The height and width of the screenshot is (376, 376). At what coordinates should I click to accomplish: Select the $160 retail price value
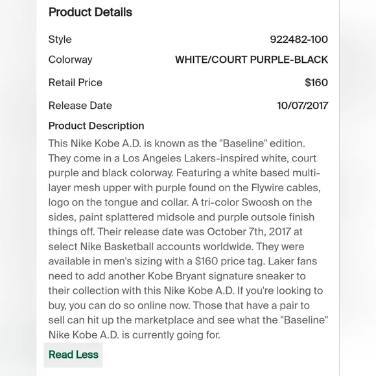tap(316, 82)
